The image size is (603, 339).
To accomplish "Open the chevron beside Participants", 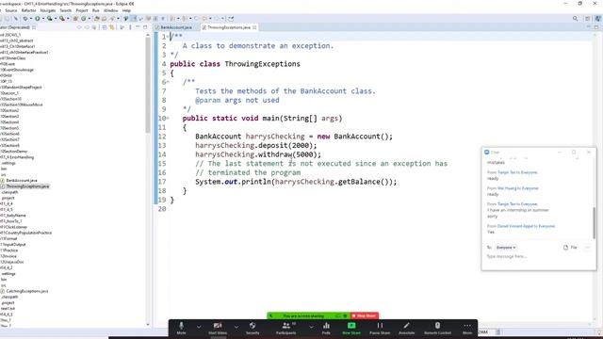I will coord(311,327).
